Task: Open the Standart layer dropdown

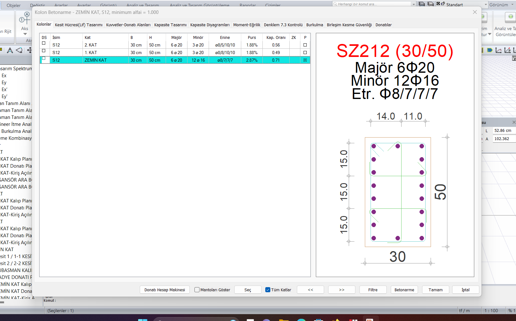Action: click(486, 4)
